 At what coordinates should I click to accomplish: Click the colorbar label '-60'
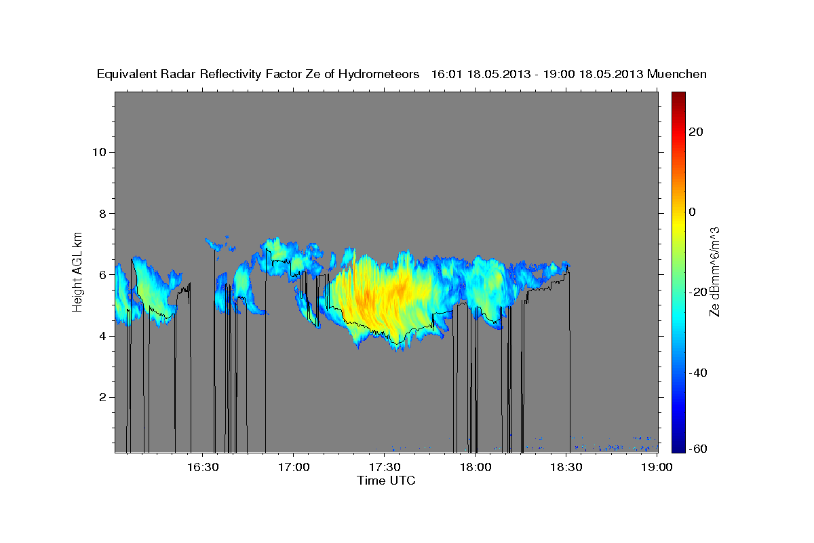[x=697, y=448]
